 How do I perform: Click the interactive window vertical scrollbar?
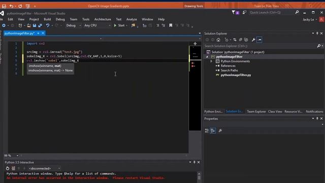pos(199,177)
